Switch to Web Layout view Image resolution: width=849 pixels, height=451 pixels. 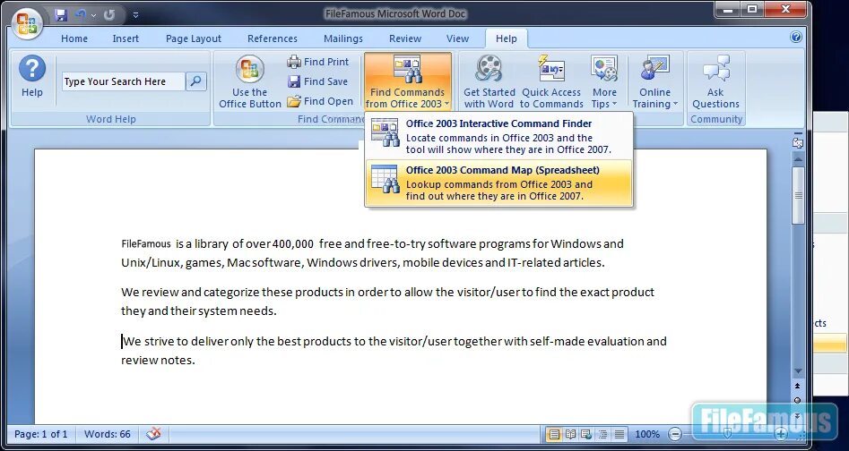point(586,434)
